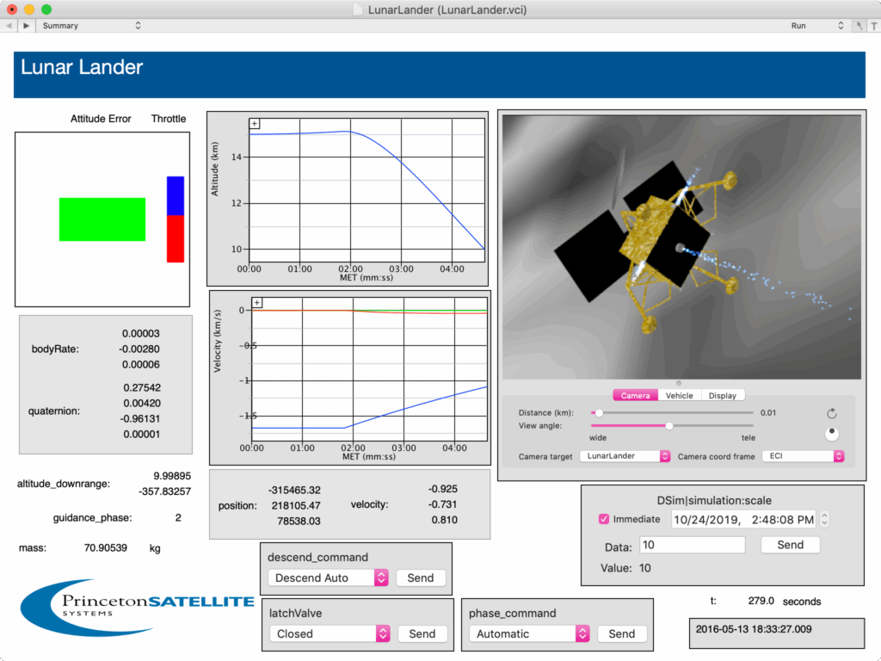
Task: Click the View angle slider handle
Action: coord(669,426)
